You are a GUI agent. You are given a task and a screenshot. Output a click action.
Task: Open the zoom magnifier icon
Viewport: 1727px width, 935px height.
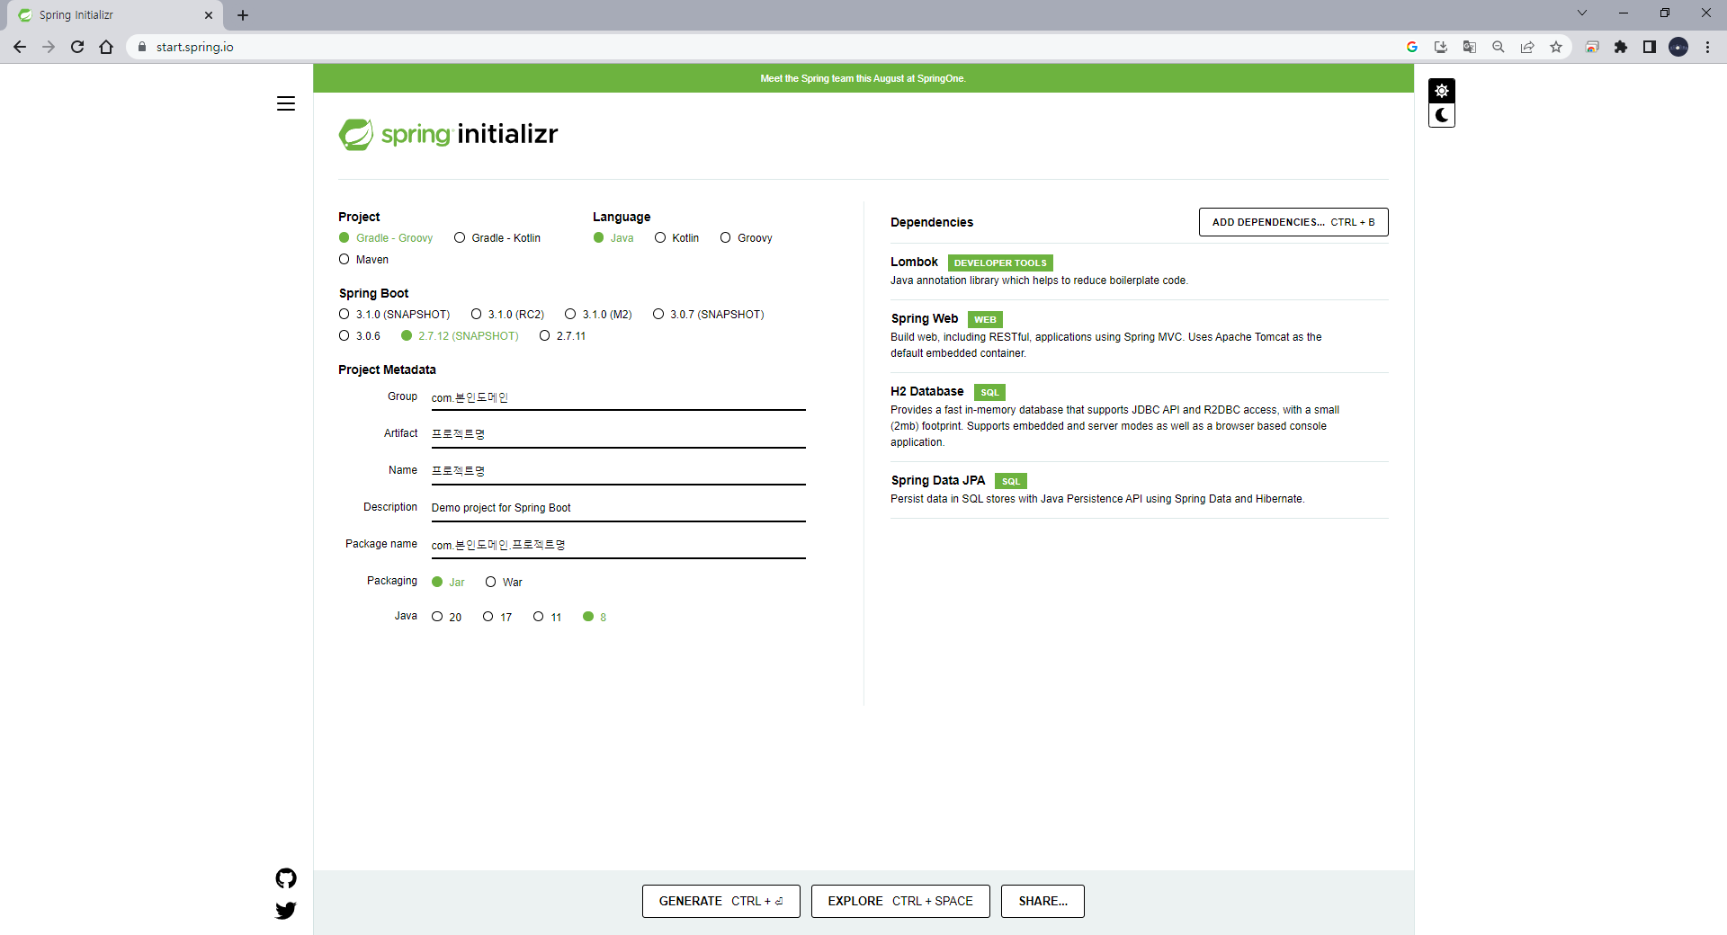point(1499,47)
